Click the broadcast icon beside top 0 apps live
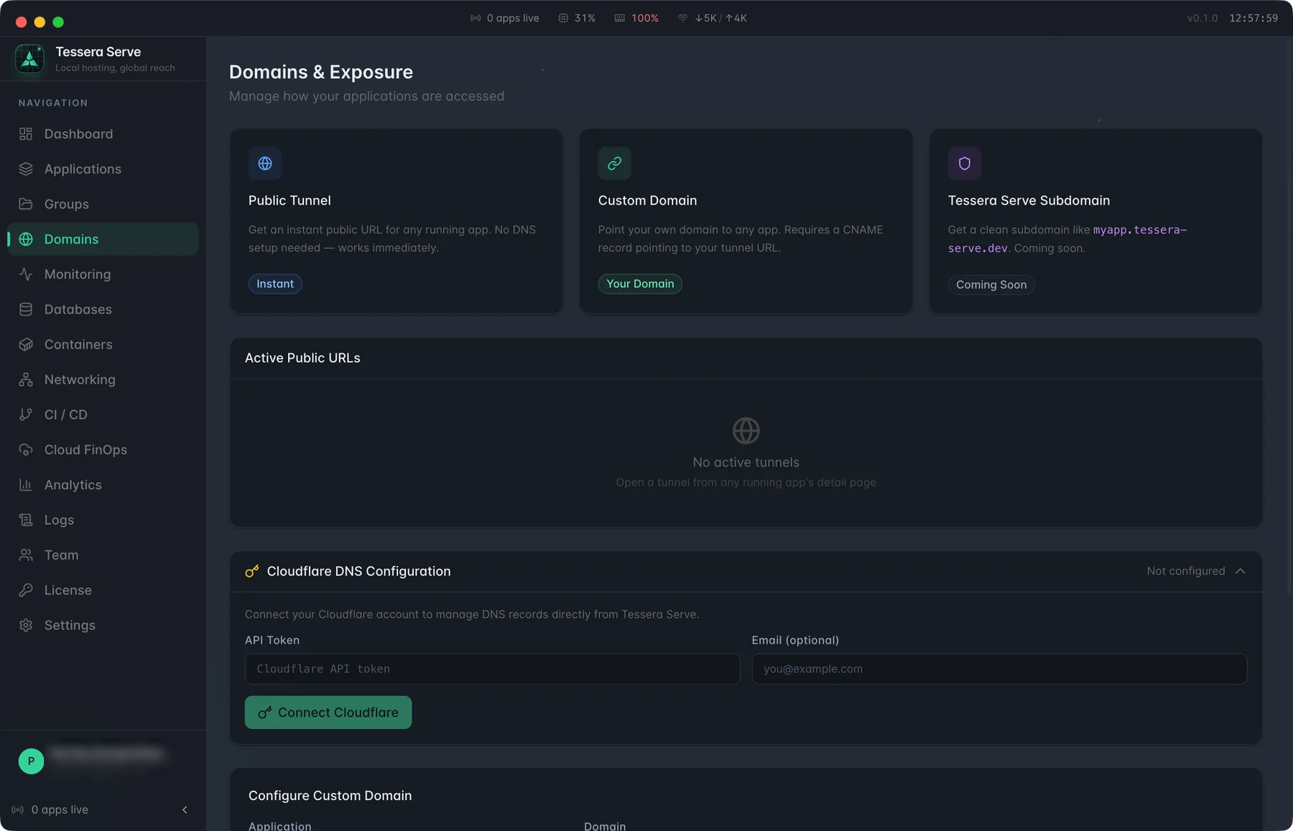Viewport: 1293px width, 831px height. pos(476,18)
